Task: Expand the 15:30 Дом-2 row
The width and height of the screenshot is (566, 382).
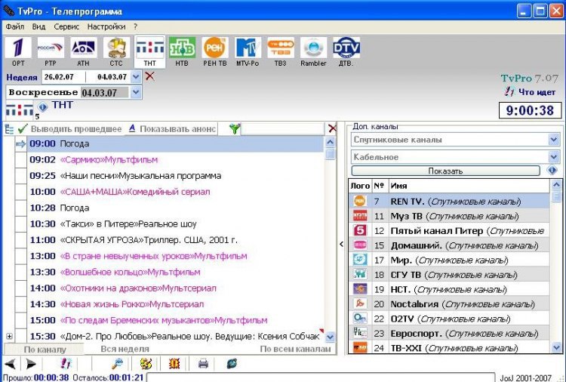Action: coord(9,336)
